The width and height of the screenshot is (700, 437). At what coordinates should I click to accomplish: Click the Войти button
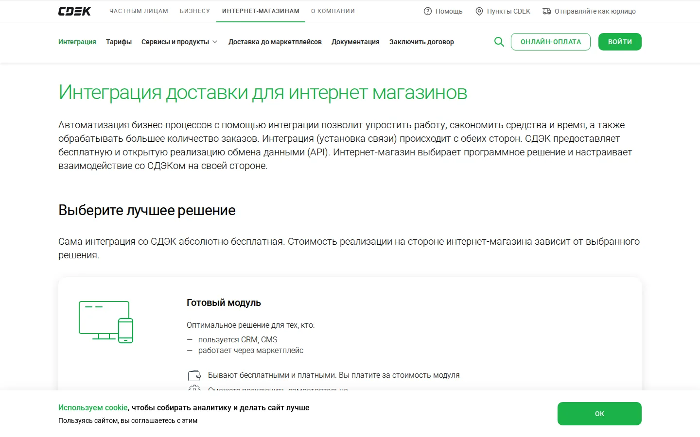click(620, 42)
